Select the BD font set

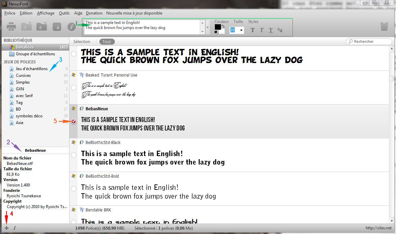point(35,109)
